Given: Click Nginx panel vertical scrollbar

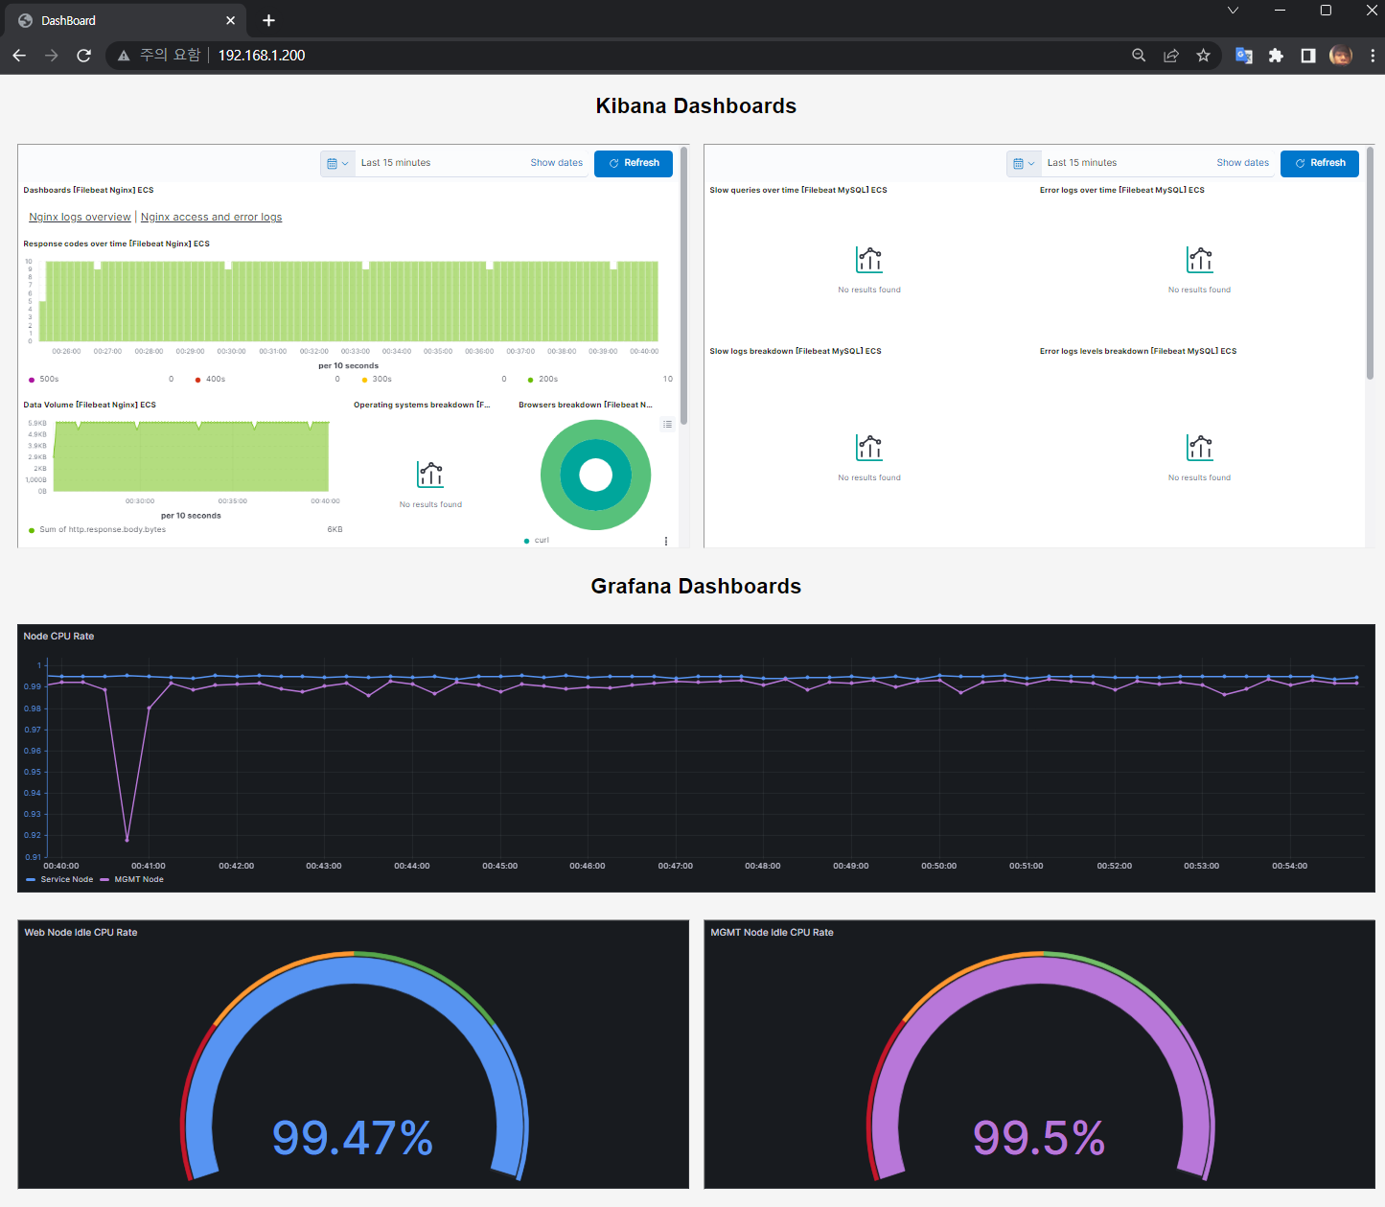Looking at the screenshot, I should (x=683, y=286).
